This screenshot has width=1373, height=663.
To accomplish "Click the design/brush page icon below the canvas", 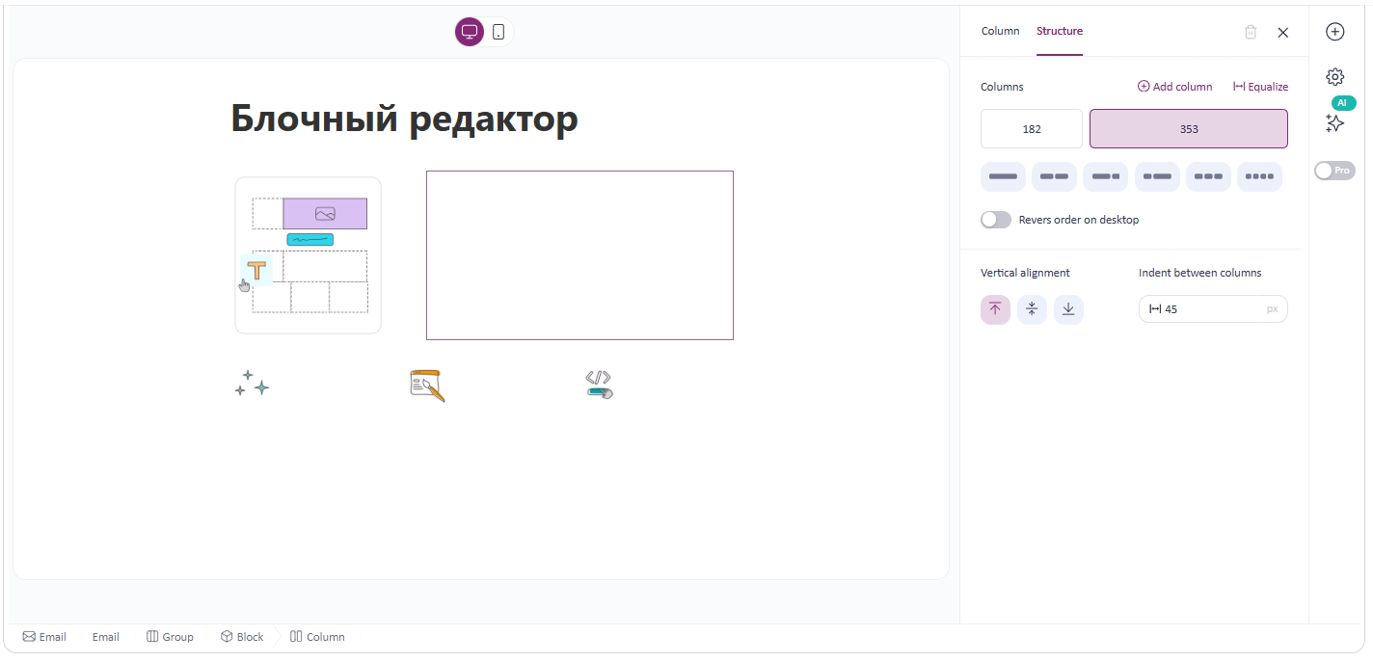I will coord(425,384).
